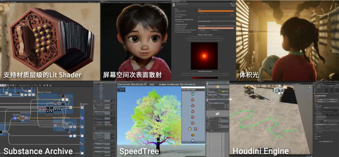339x157 pixels.
Task: Click the salmon Transmission tint color swatch
Action: coord(216,28)
